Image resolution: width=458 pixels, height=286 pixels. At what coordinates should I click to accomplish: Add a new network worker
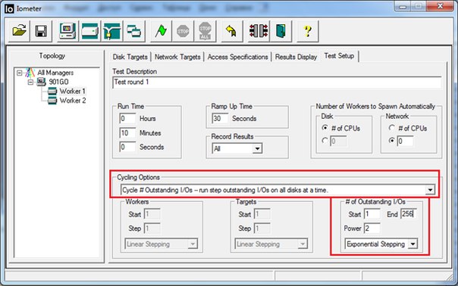(x=112, y=31)
